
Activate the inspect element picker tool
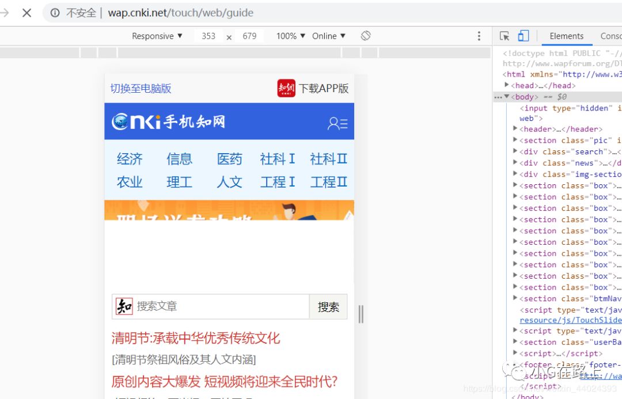[505, 36]
